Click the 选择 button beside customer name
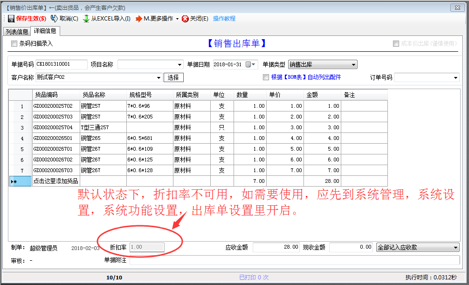This screenshot has width=469, height=285. coord(173,77)
